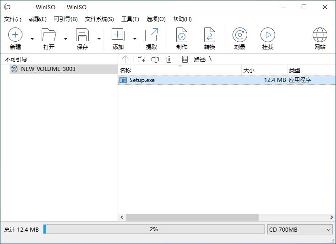336x244 pixels.
Task: Open the 编辑(E) menu
Action: (38, 19)
